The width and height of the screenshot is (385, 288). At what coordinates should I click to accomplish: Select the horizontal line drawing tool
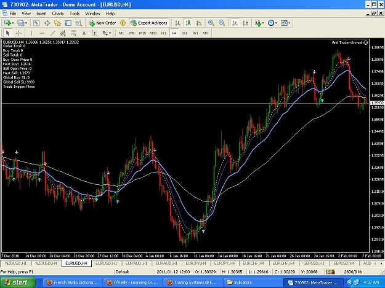click(42, 33)
